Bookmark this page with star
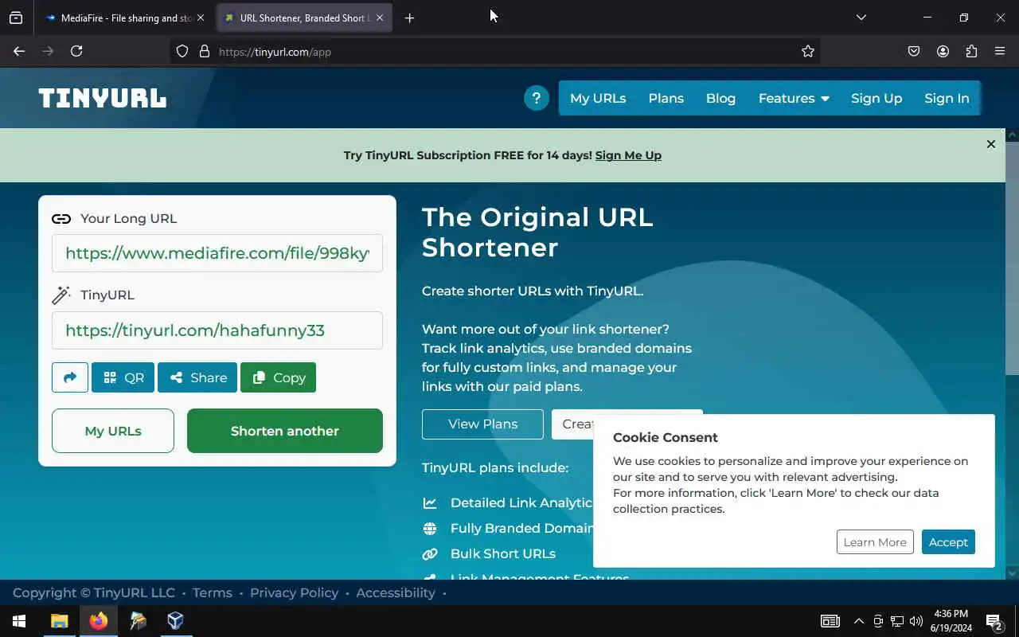1019x637 pixels. click(x=808, y=51)
